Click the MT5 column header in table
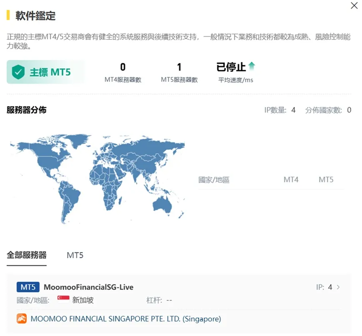 [326, 180]
